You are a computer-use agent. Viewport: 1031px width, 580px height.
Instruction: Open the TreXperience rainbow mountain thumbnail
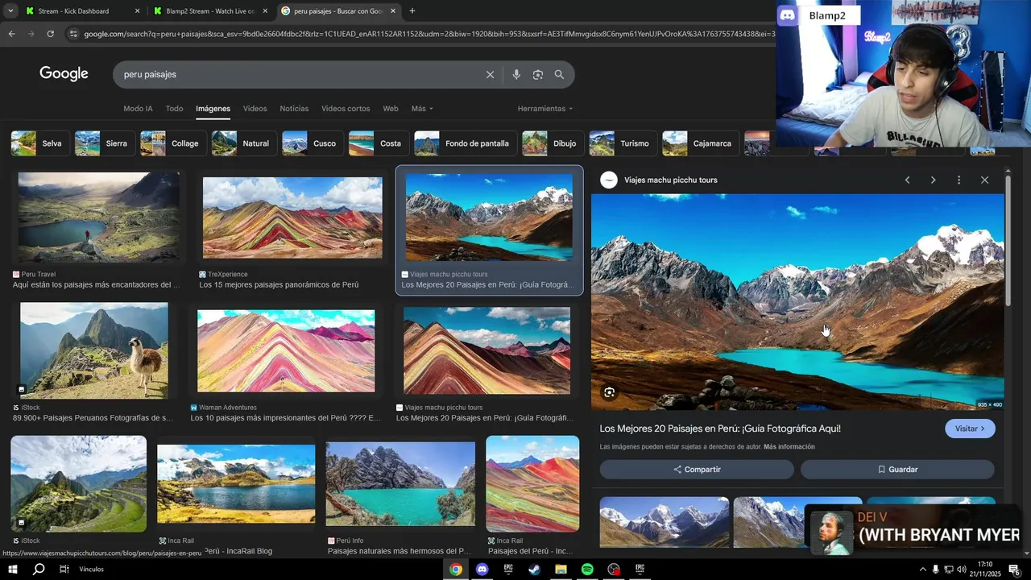[x=292, y=218]
